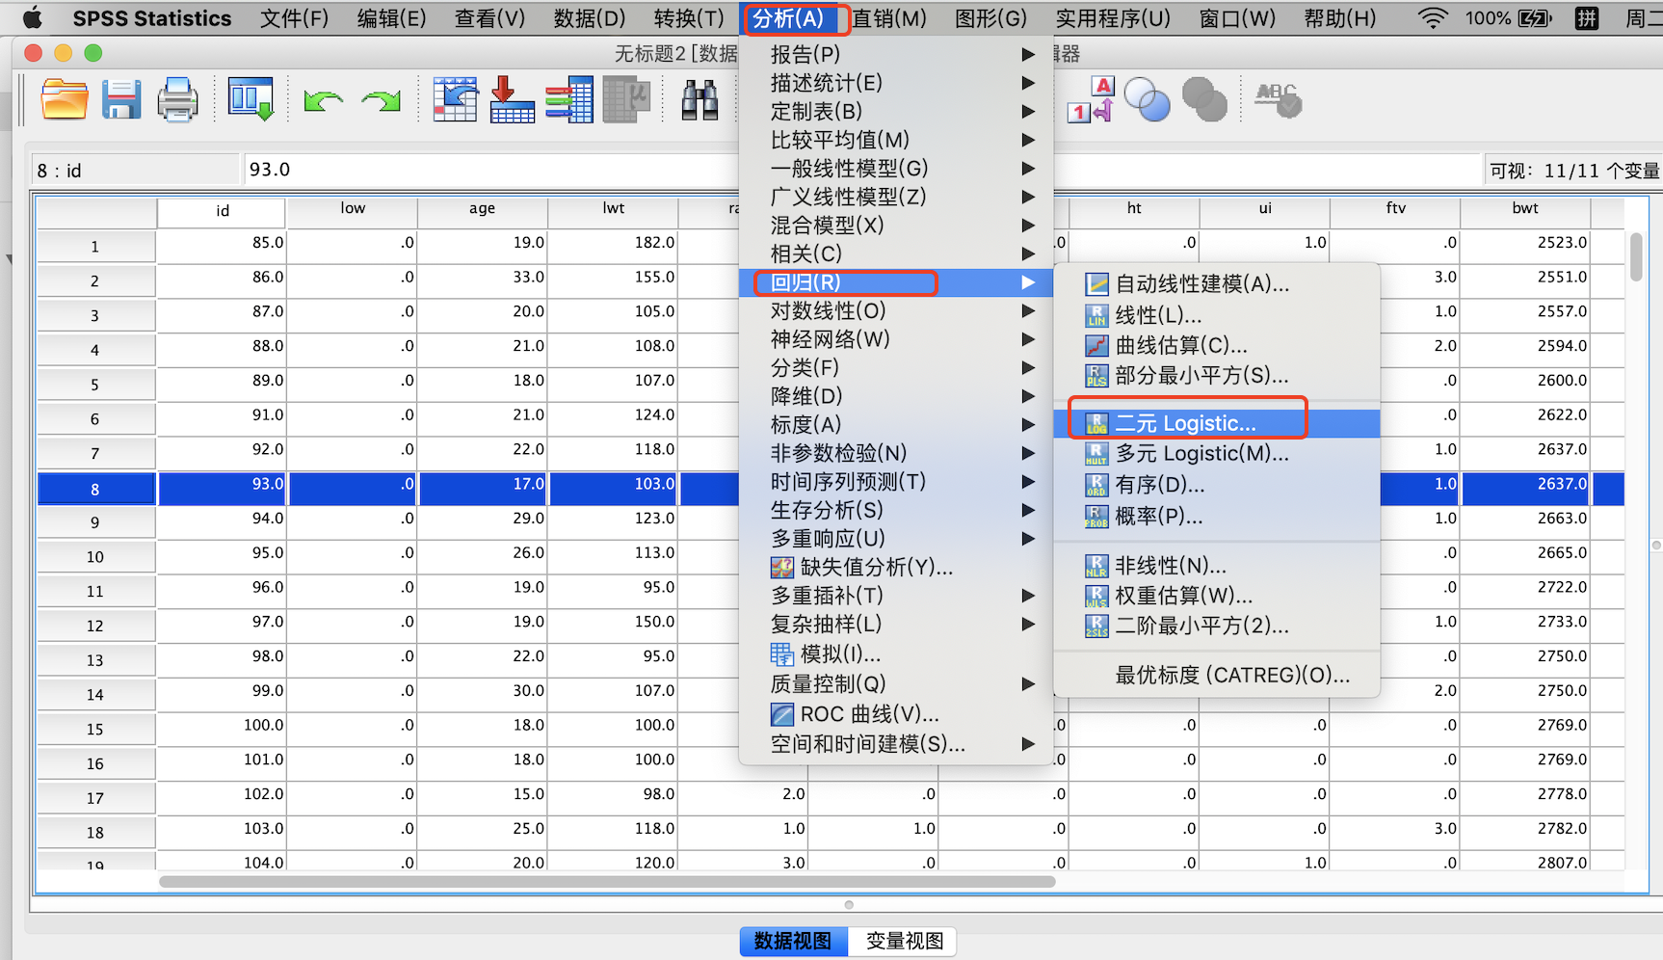Expand the 定制表(B) submenu
Image resolution: width=1663 pixels, height=960 pixels.
[x=895, y=112]
